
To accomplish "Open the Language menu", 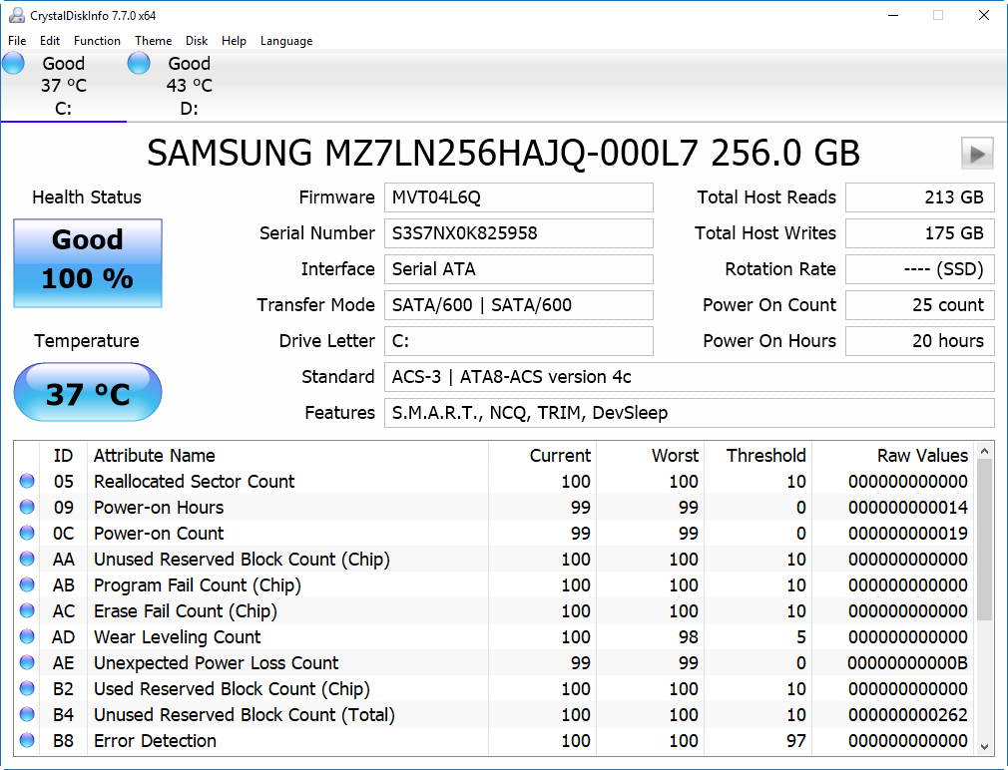I will [x=286, y=41].
